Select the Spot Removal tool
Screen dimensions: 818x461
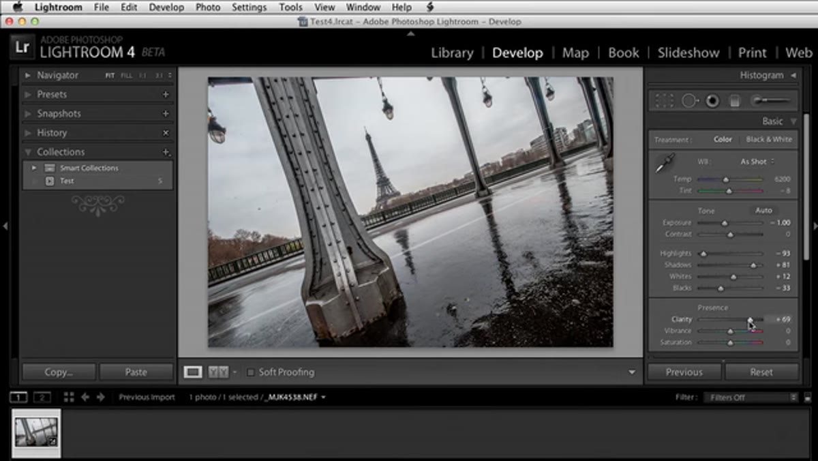pos(690,101)
